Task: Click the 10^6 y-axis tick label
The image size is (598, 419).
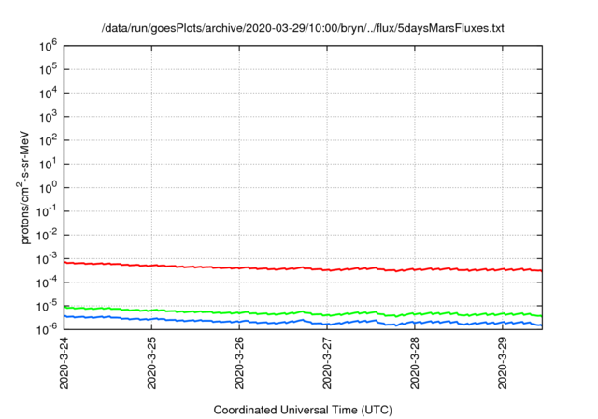Action: (48, 46)
